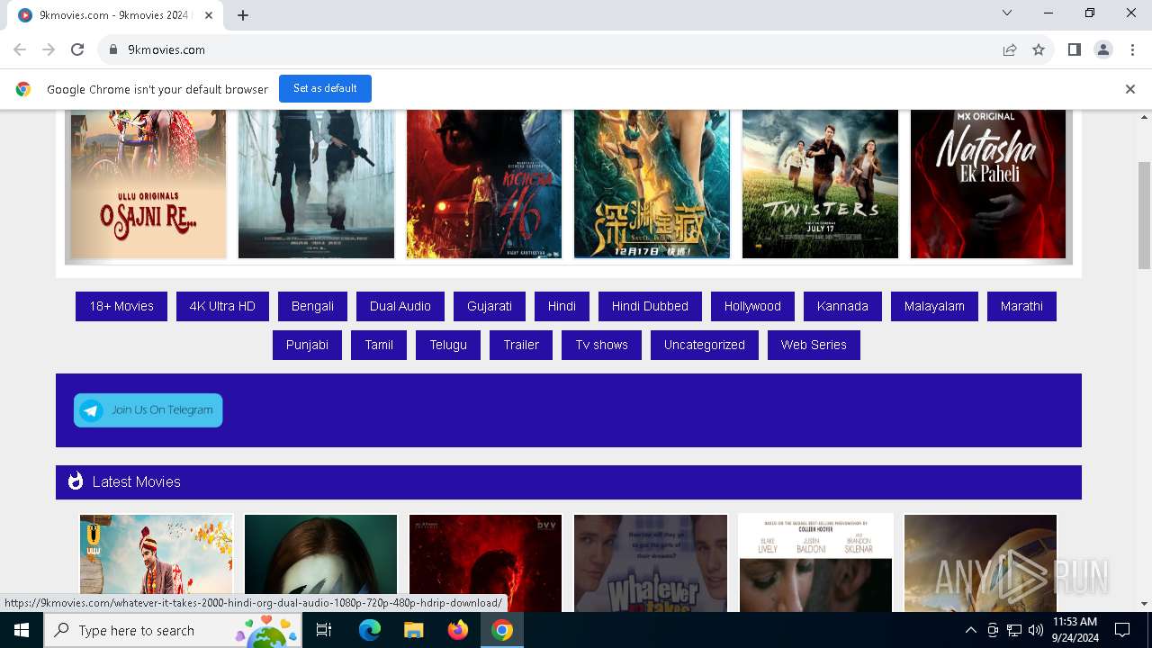Open the notification center icon

click(1122, 630)
